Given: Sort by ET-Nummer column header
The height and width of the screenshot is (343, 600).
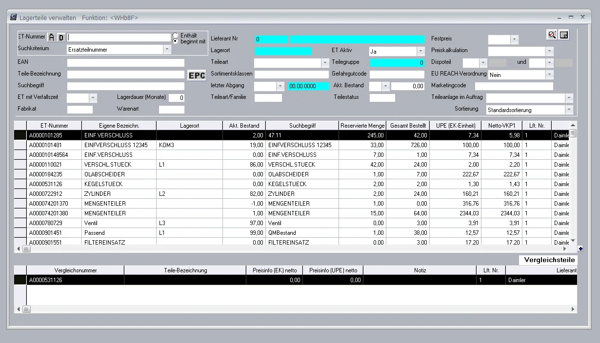Looking at the screenshot, I should (x=54, y=126).
